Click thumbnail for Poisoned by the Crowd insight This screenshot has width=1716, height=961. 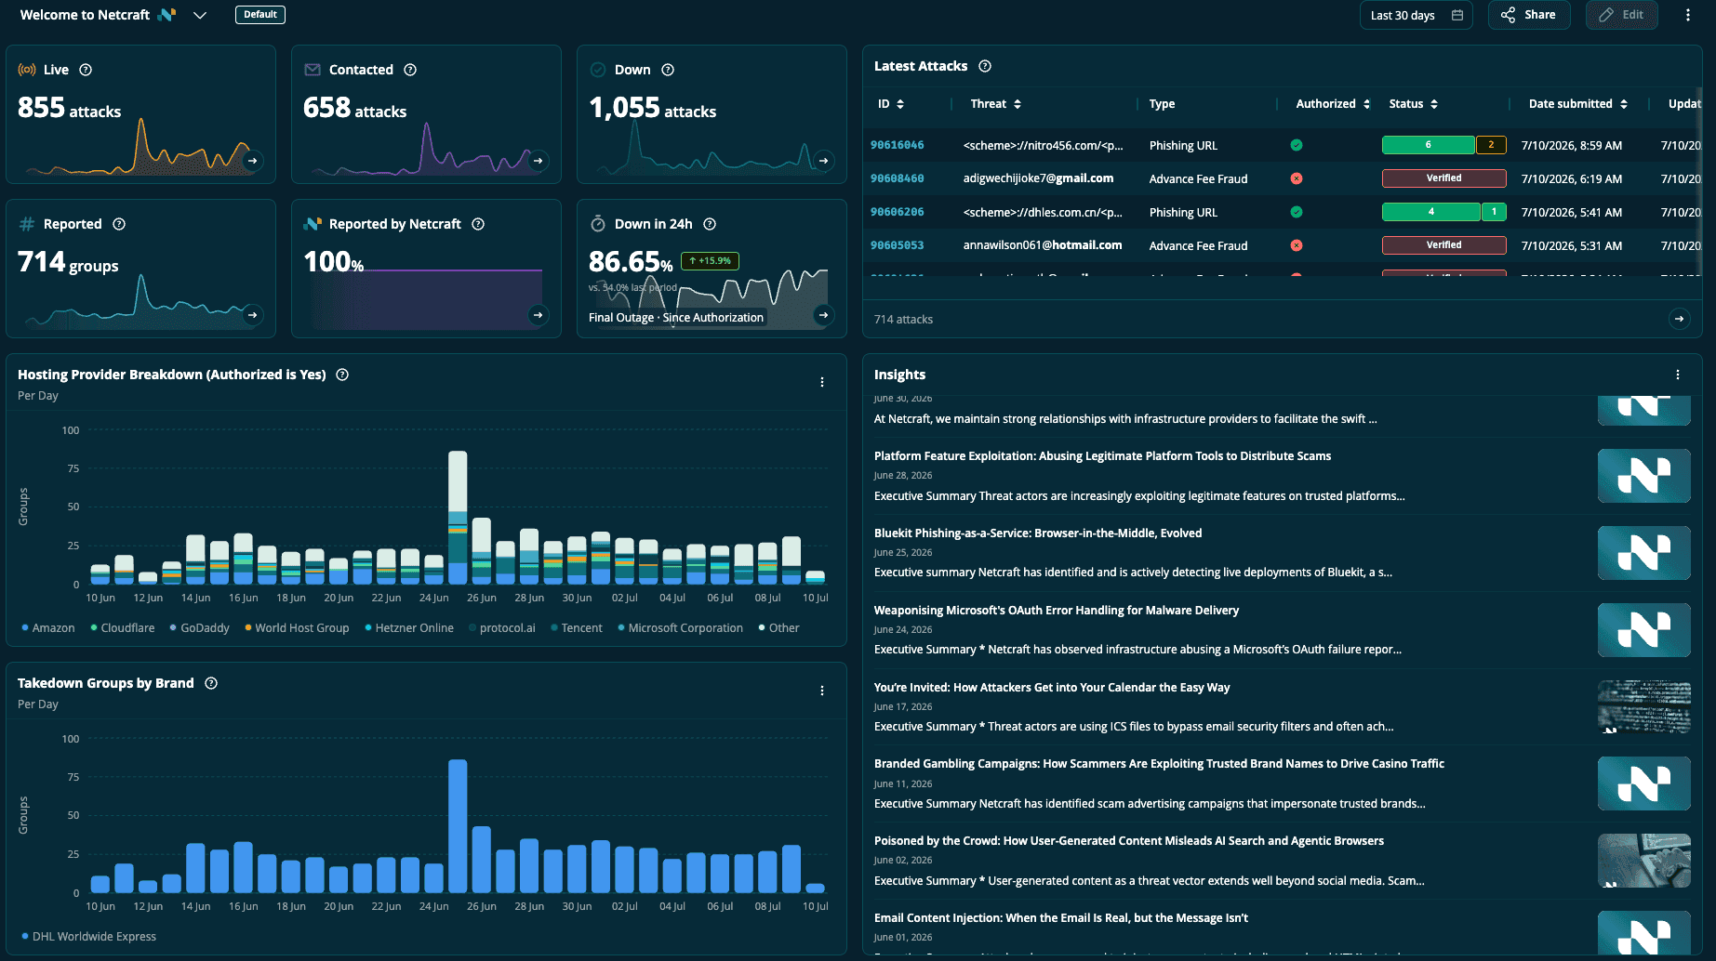pos(1644,861)
